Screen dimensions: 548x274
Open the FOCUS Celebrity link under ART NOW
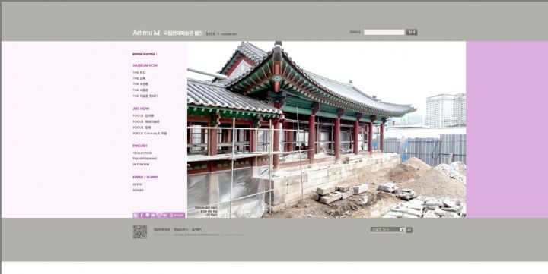pyautogui.click(x=150, y=133)
